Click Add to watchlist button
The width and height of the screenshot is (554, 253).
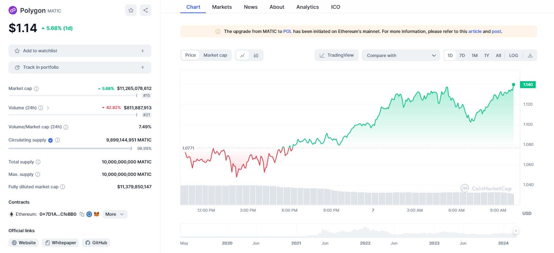pyautogui.click(x=80, y=51)
